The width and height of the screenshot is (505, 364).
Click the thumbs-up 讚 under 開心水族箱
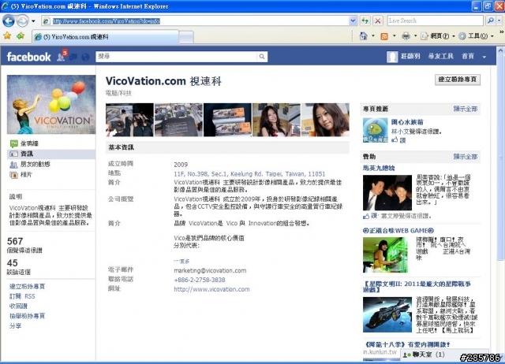[398, 140]
